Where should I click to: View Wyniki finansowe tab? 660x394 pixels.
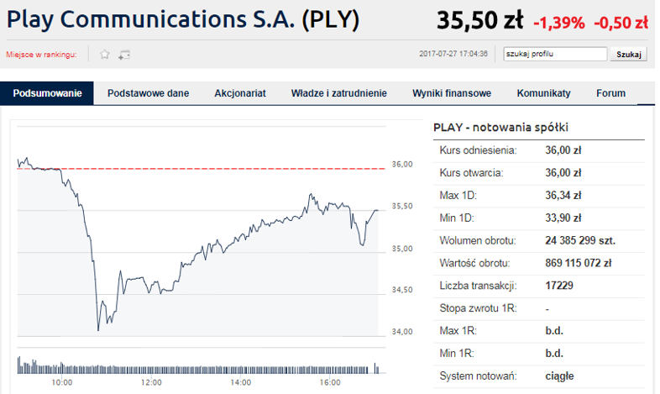pos(452,93)
